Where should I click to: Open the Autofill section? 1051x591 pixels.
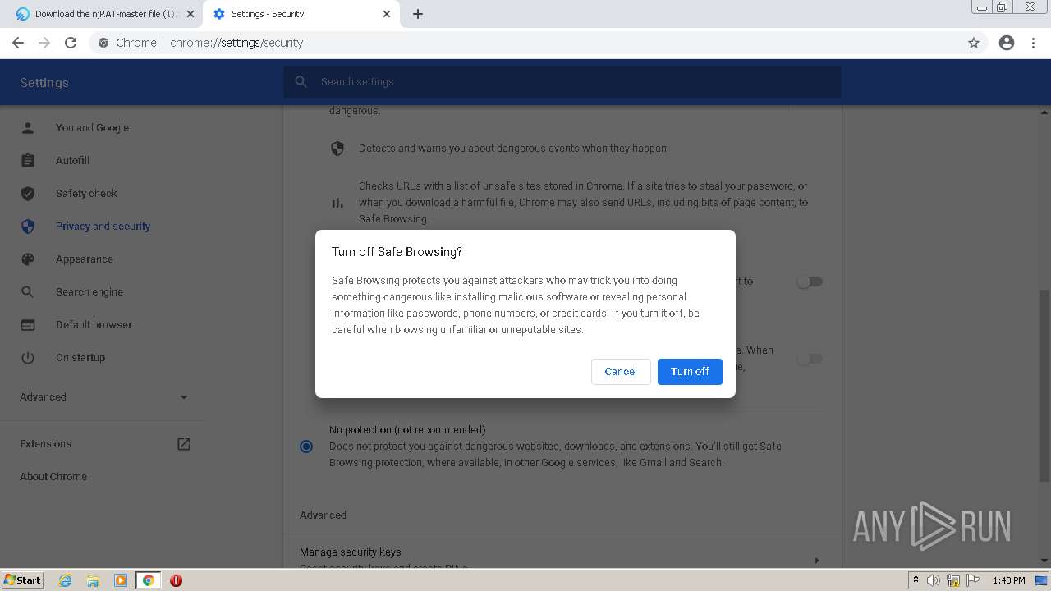coord(72,161)
